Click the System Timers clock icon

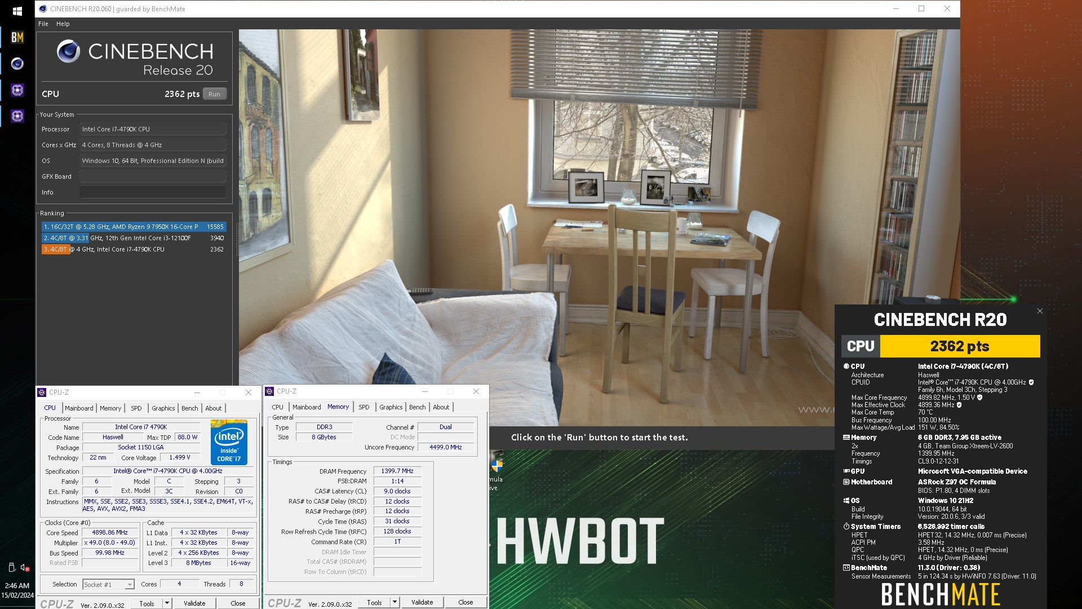[846, 527]
